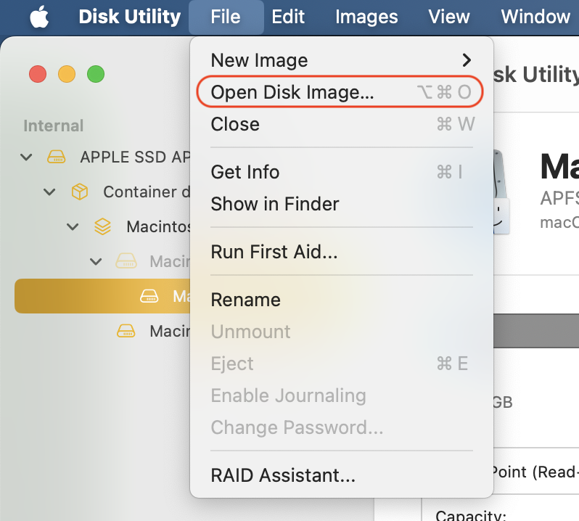
Task: Open the Disk Utility app menu
Action: click(x=130, y=17)
